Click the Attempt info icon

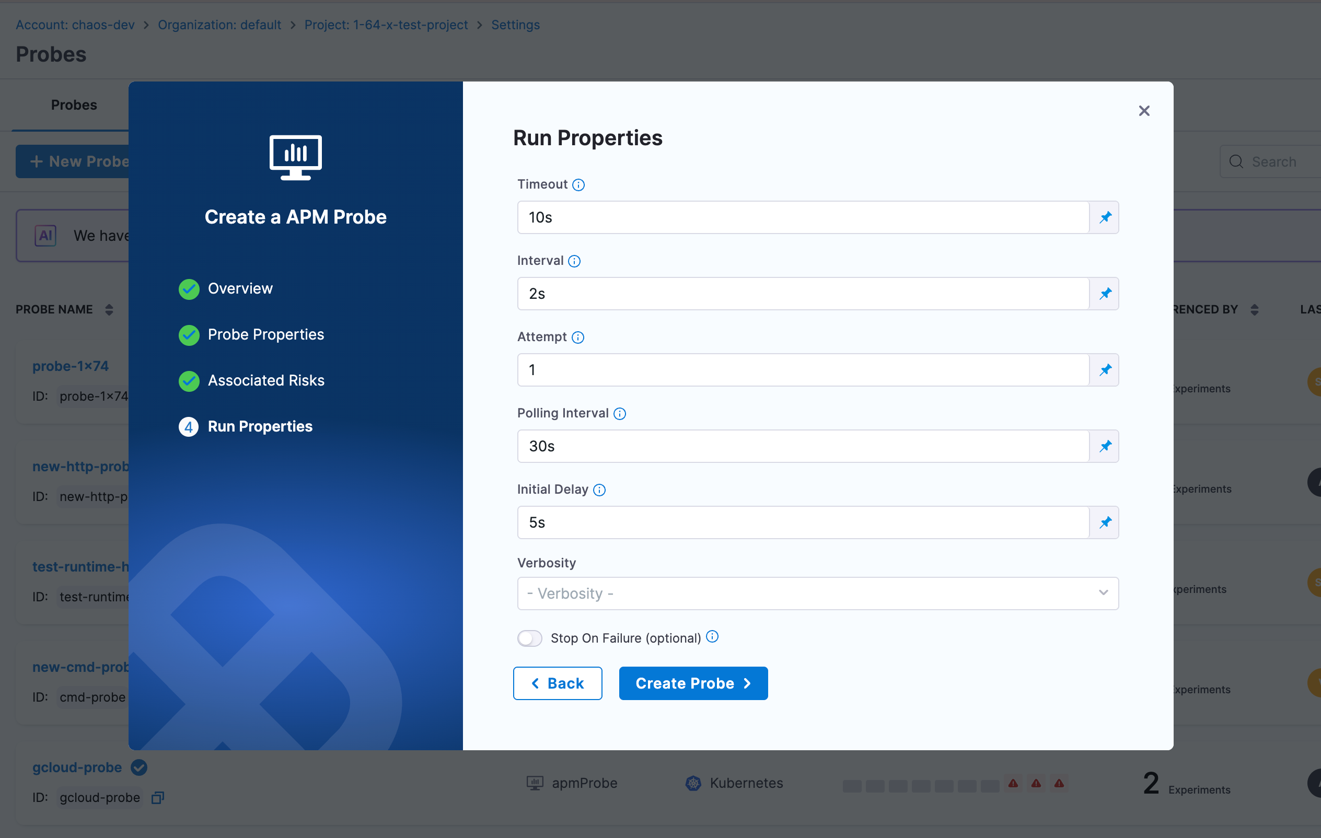pos(578,337)
